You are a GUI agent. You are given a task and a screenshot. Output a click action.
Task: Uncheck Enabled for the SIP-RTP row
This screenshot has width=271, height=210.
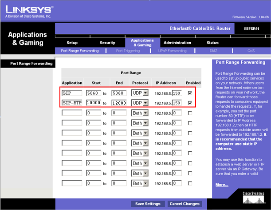190,103
